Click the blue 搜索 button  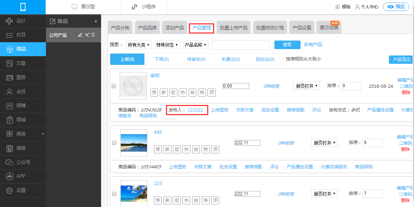(287, 44)
